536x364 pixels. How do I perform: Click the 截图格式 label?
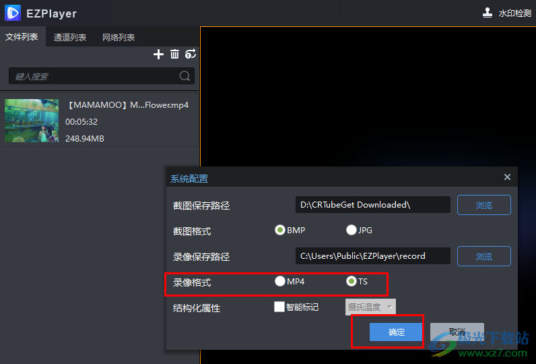tap(192, 231)
